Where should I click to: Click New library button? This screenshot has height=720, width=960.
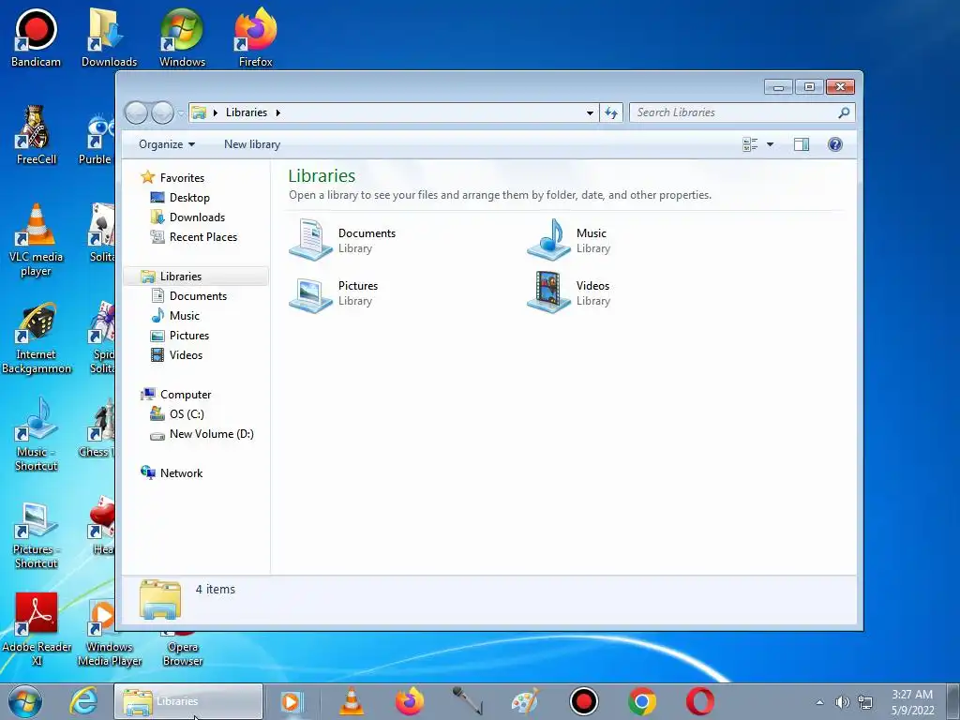coord(252,144)
